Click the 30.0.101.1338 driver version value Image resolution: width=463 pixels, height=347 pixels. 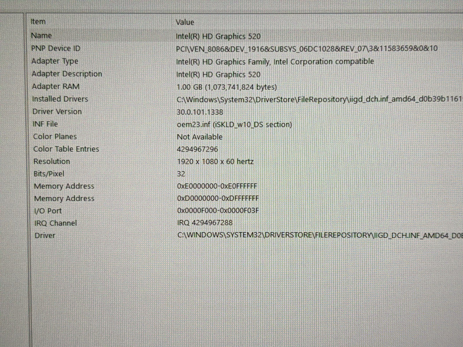200,112
